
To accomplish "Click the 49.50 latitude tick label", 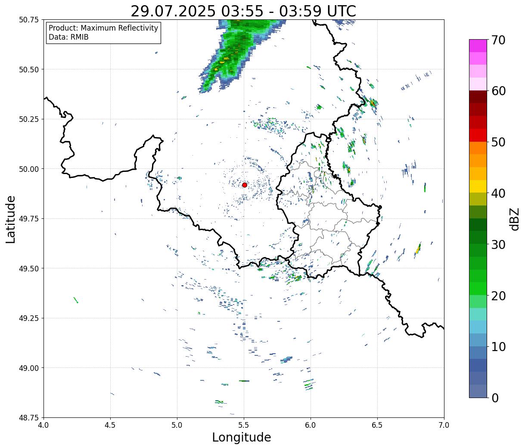I will click(x=29, y=268).
